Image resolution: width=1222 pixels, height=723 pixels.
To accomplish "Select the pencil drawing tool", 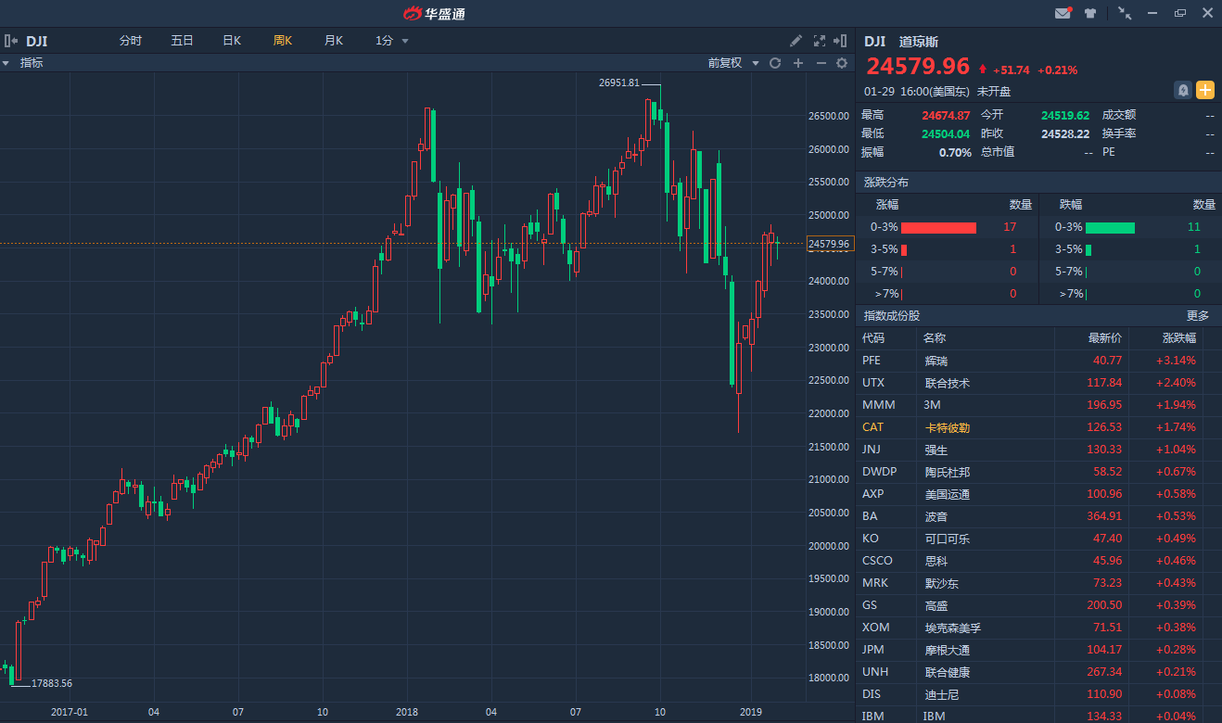I will pos(796,41).
